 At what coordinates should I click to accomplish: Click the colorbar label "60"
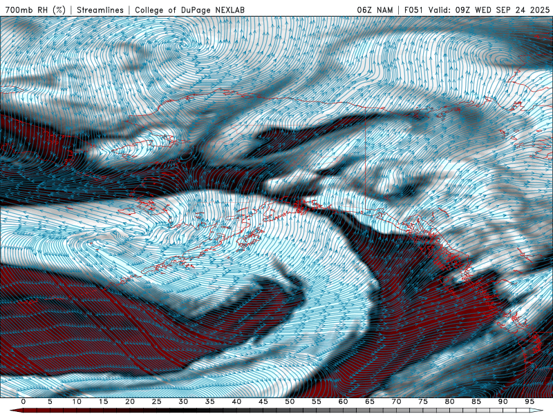pos(343,402)
